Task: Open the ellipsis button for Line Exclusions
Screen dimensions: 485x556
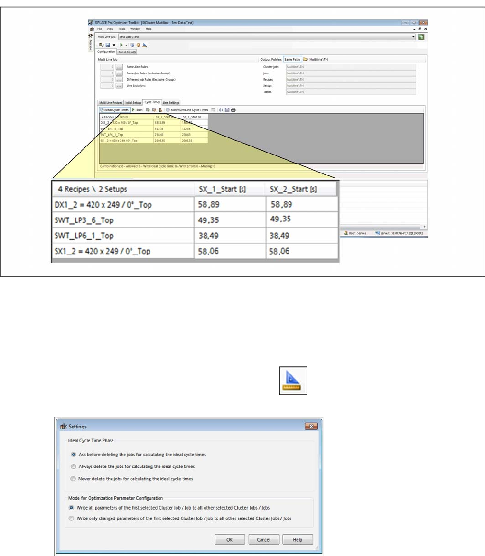Action: (x=119, y=86)
